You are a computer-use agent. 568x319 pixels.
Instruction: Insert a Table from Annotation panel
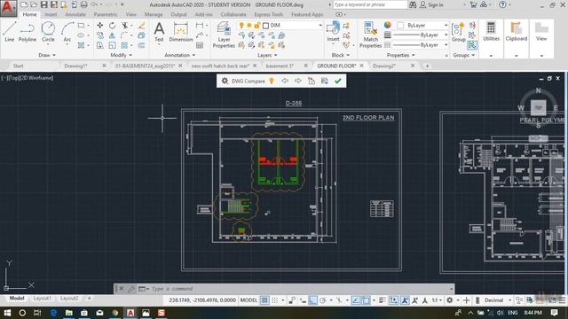click(x=200, y=45)
